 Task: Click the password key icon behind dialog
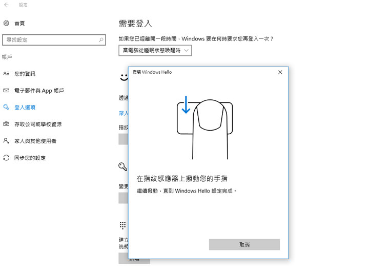click(x=123, y=166)
